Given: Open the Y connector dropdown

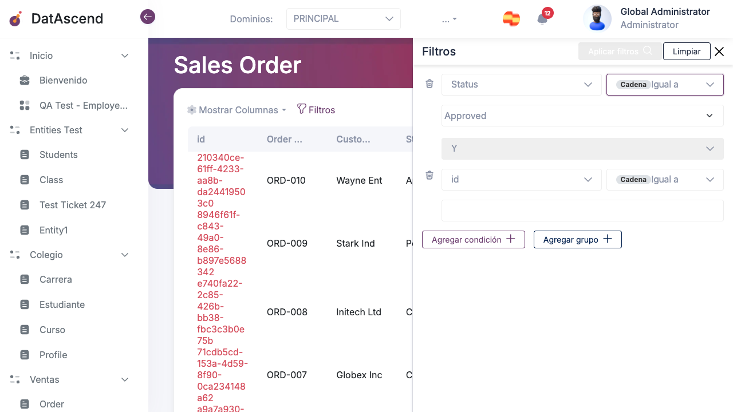Looking at the screenshot, I should coord(582,148).
